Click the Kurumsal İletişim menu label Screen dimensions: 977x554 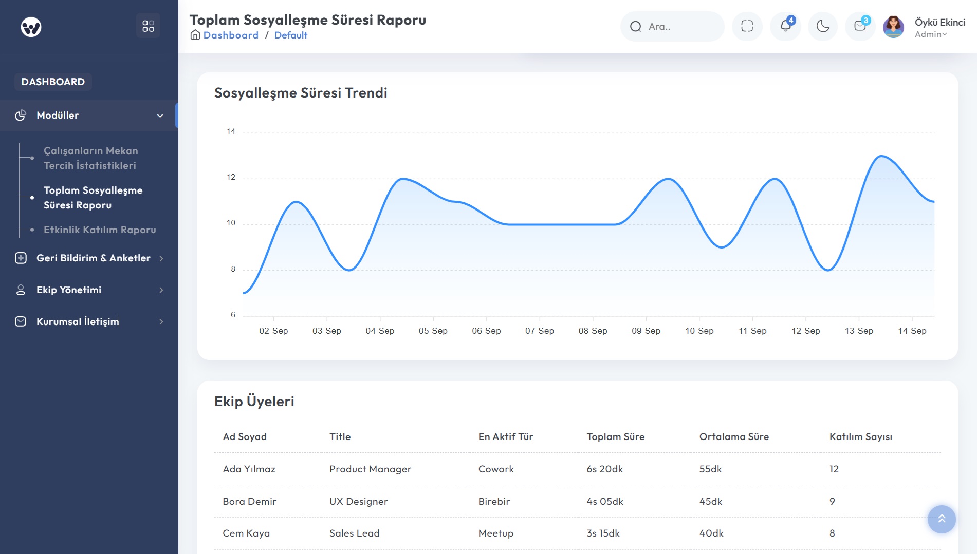click(x=78, y=322)
